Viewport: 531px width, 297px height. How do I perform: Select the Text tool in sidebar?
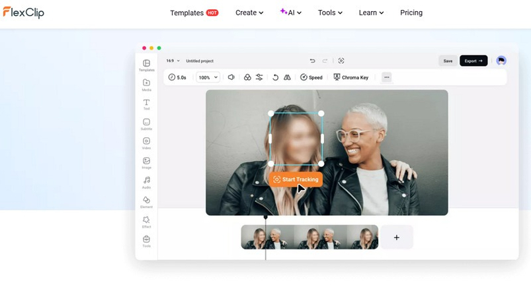pyautogui.click(x=147, y=104)
